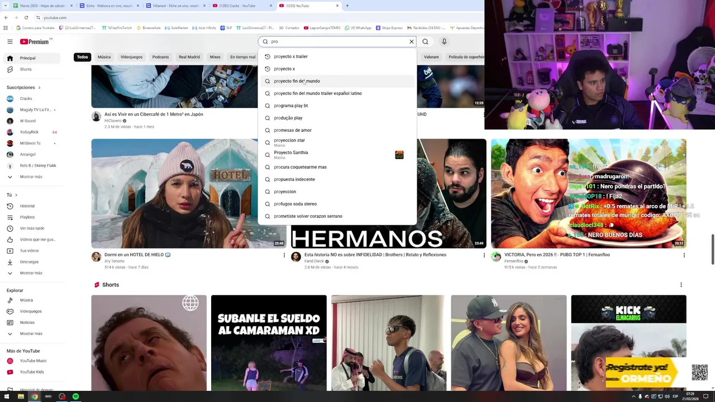The image size is (715, 402).
Task: Open Ver más tarde list
Action: [x=31, y=228]
